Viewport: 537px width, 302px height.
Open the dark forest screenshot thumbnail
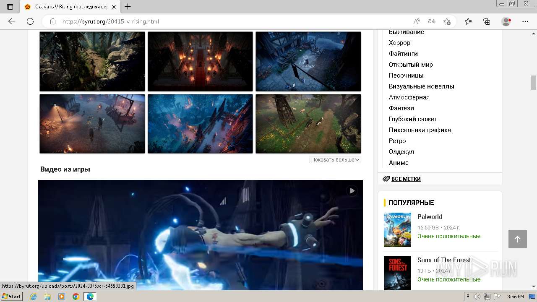click(92, 61)
